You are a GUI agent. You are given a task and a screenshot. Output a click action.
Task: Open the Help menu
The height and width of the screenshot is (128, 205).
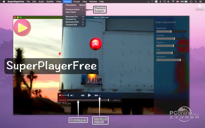click(102, 1)
